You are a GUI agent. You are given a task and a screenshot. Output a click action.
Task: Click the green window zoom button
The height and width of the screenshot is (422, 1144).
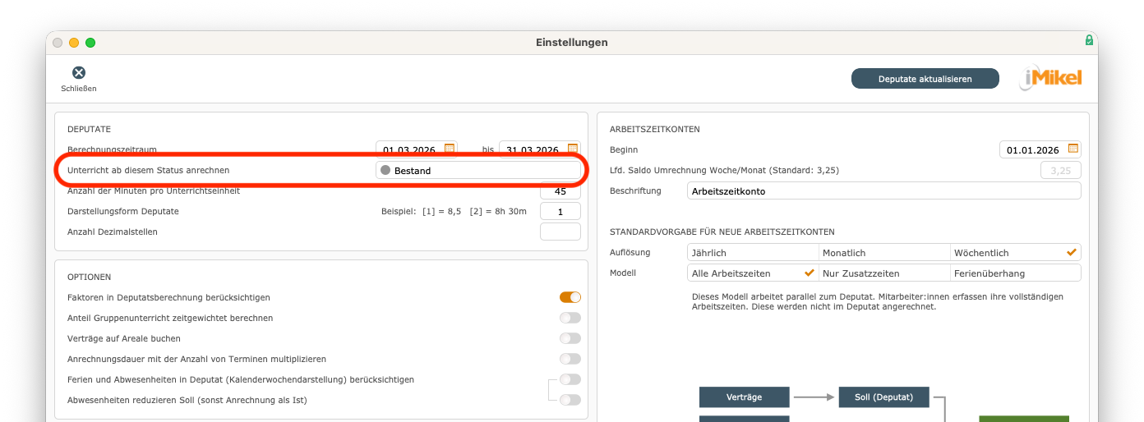coord(90,43)
